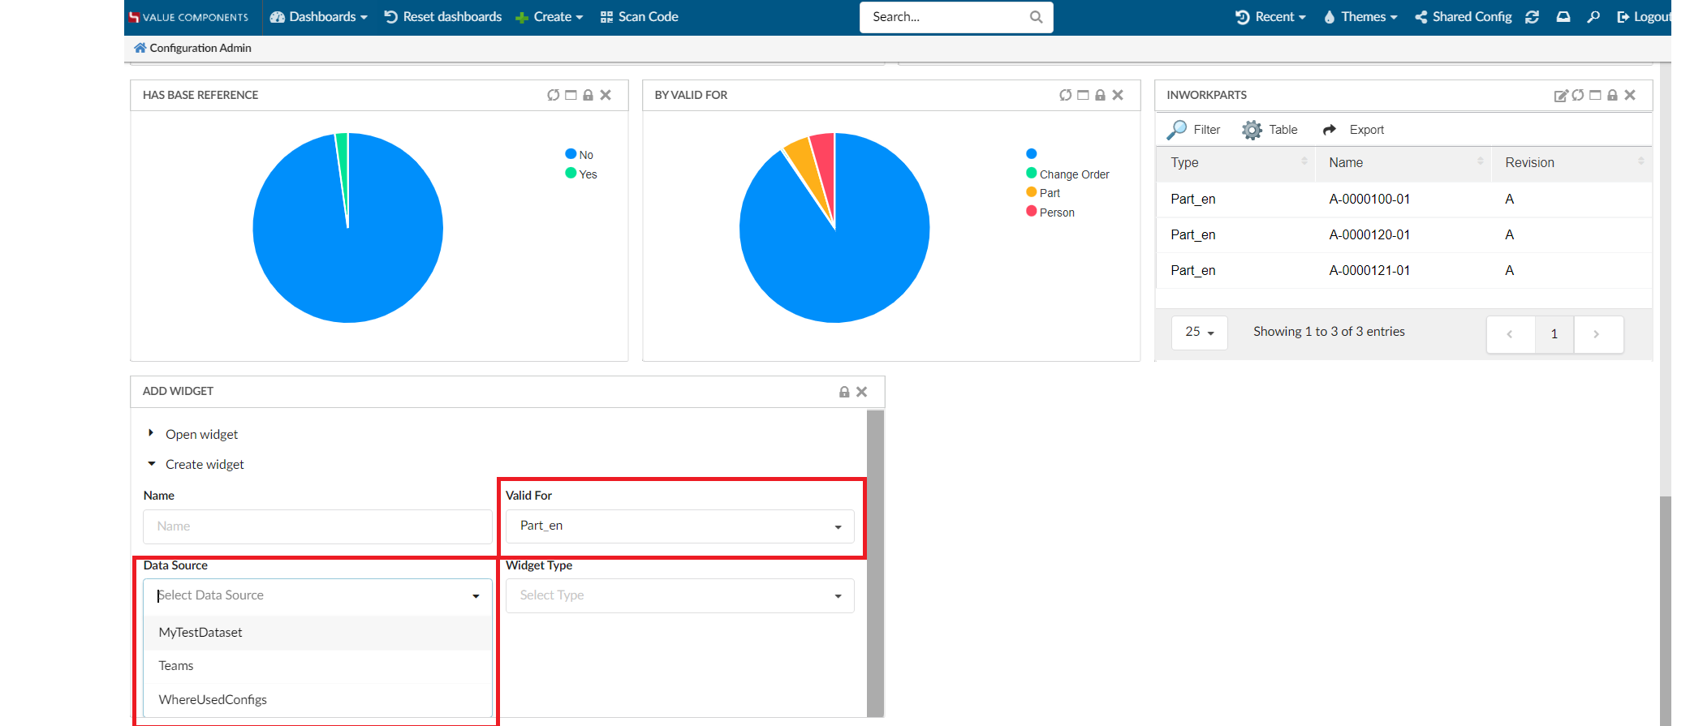Toggle lock on HAS BASE REFERENCE widget
The height and width of the screenshot is (726, 1690).
(x=588, y=96)
